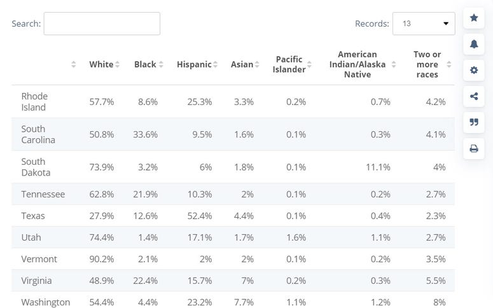Sort table by Black column
493x308 pixels.
coord(149,64)
